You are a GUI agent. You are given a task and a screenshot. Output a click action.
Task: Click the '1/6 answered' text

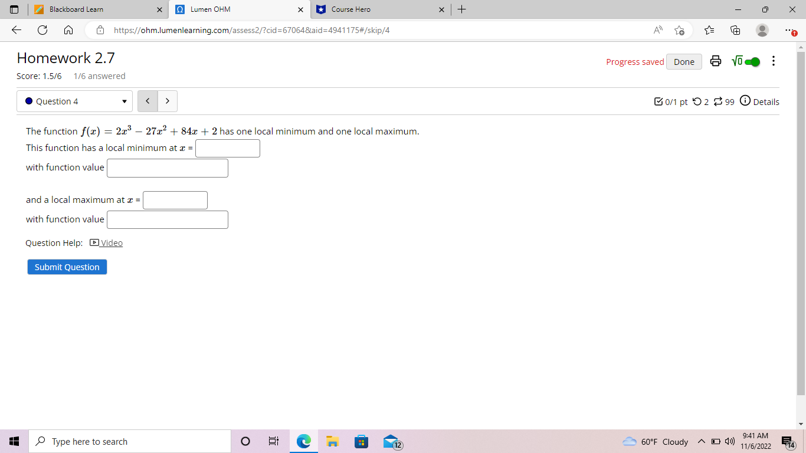(x=100, y=76)
